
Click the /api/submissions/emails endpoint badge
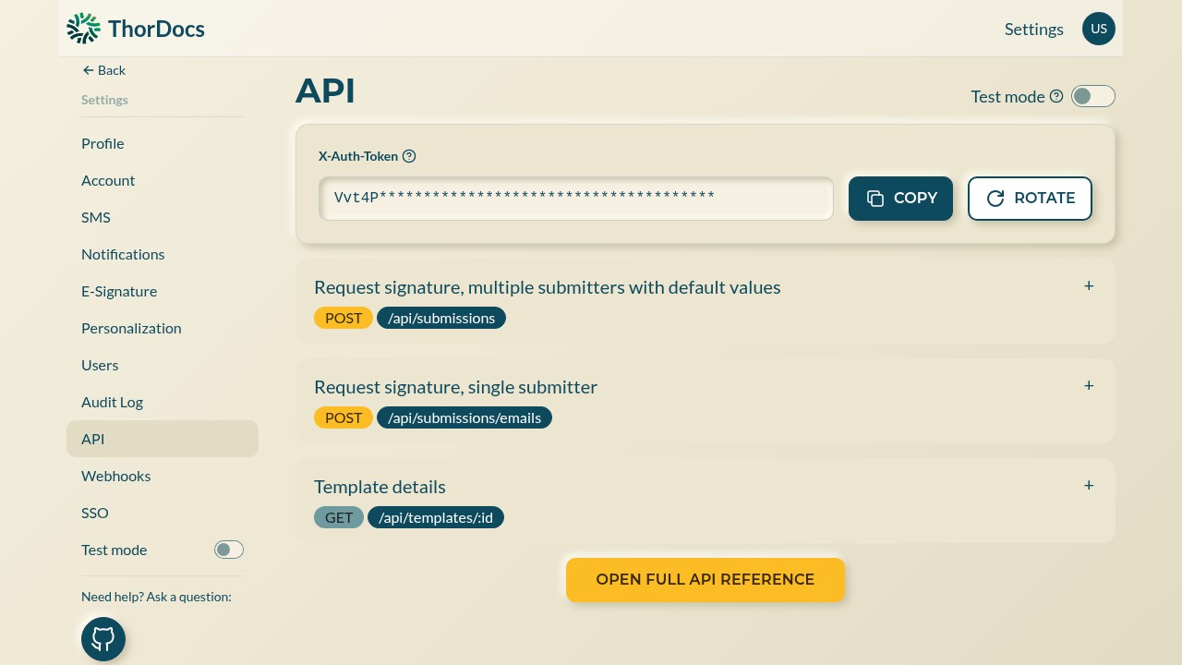point(464,417)
